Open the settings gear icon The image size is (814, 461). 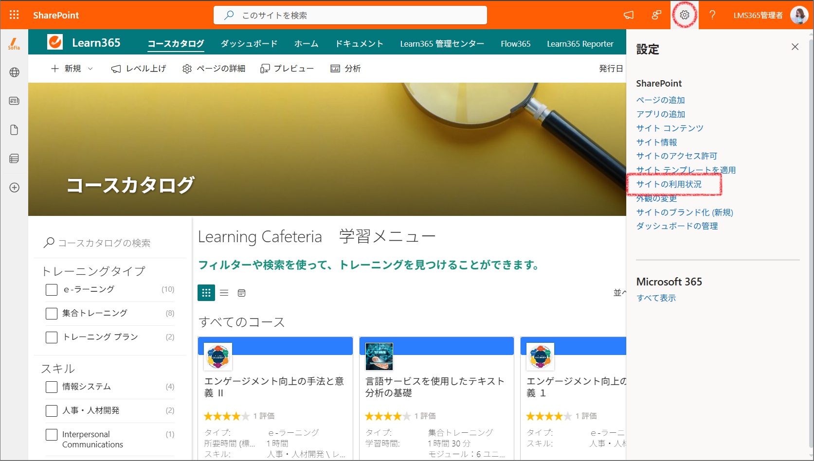pyautogui.click(x=685, y=15)
